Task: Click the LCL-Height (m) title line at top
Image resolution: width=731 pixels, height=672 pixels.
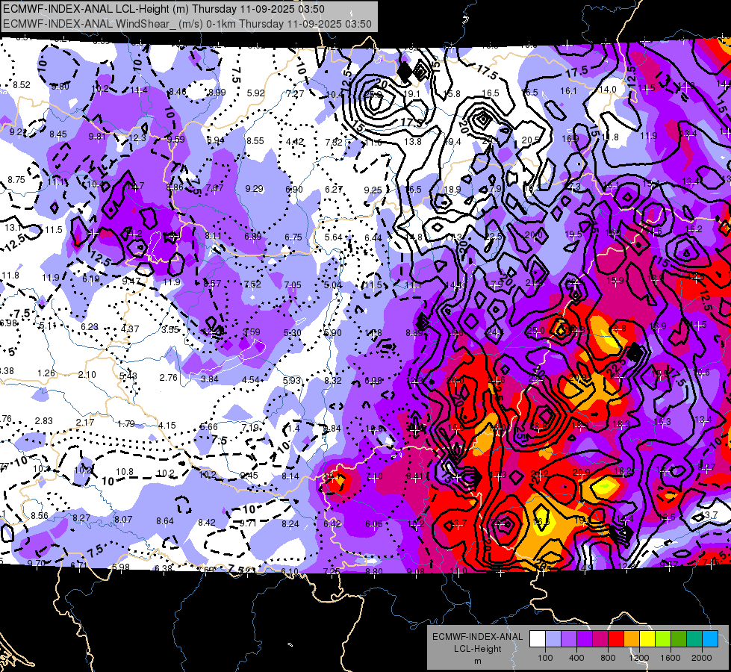Action: point(164,9)
